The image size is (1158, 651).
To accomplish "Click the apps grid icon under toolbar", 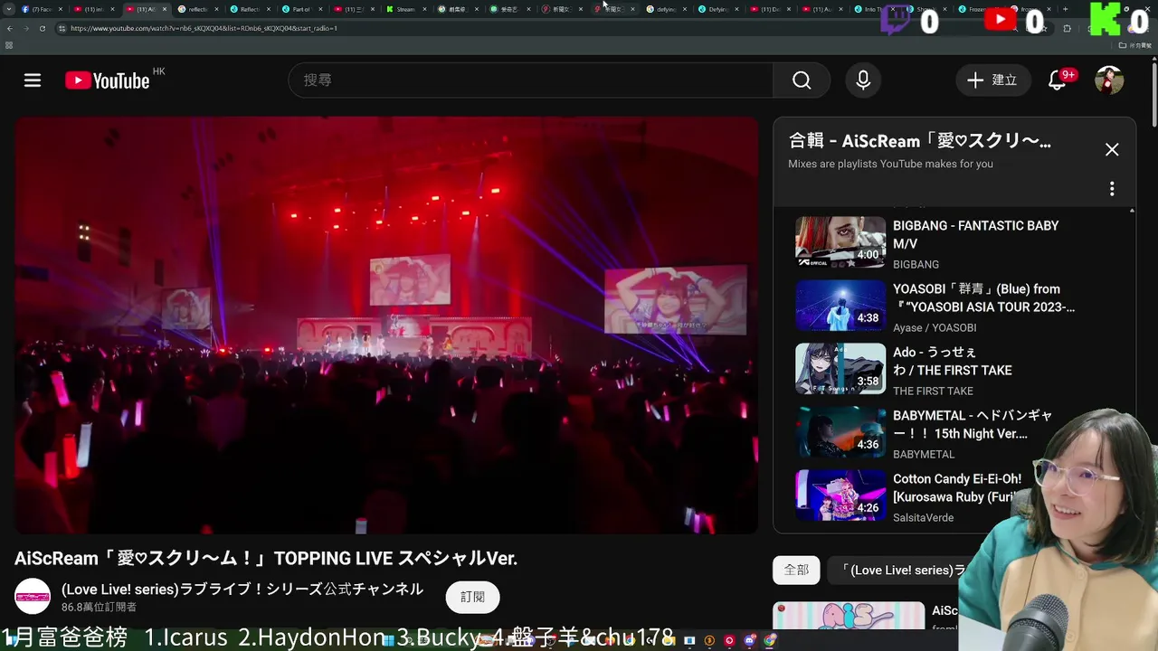I will point(9,44).
